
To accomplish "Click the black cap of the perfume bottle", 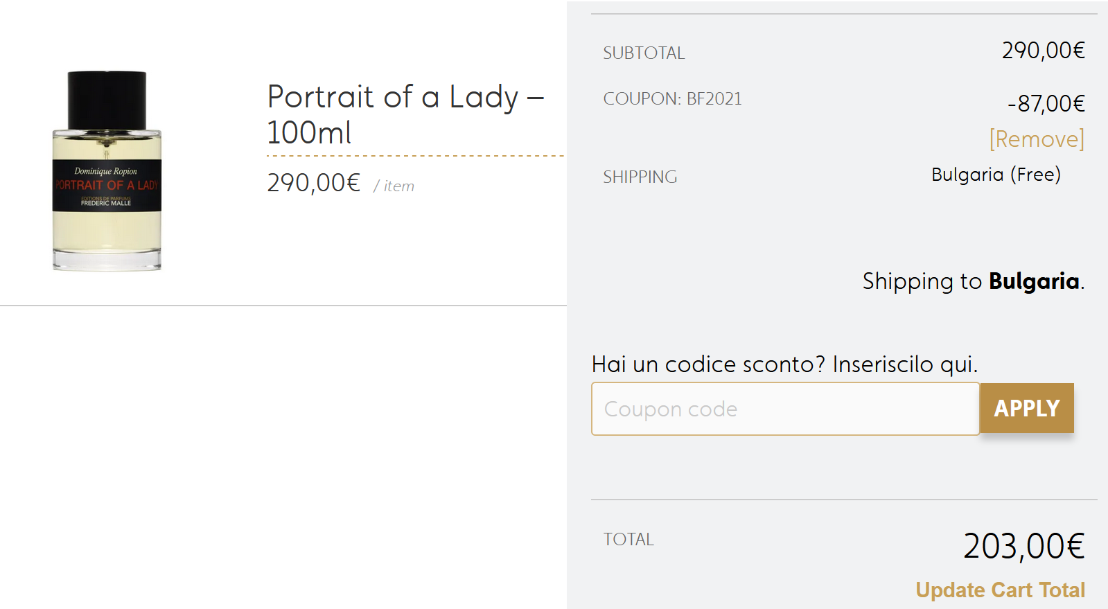I will pos(107,99).
